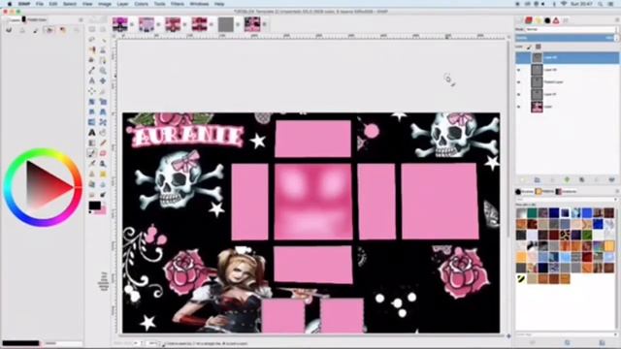Switch to the Brushes tab
This screenshot has width=621, height=349.
(525, 192)
